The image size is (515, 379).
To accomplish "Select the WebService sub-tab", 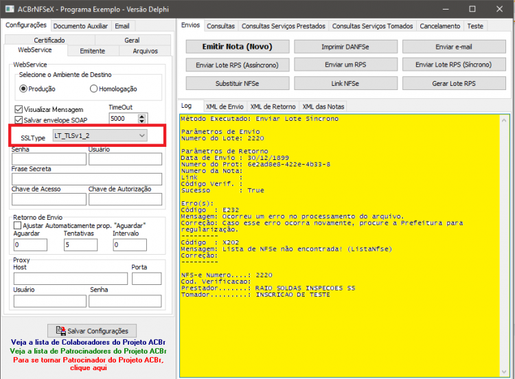I will (x=35, y=50).
